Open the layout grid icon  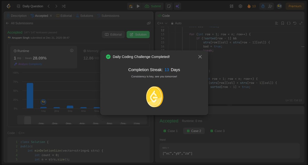[232, 6]
